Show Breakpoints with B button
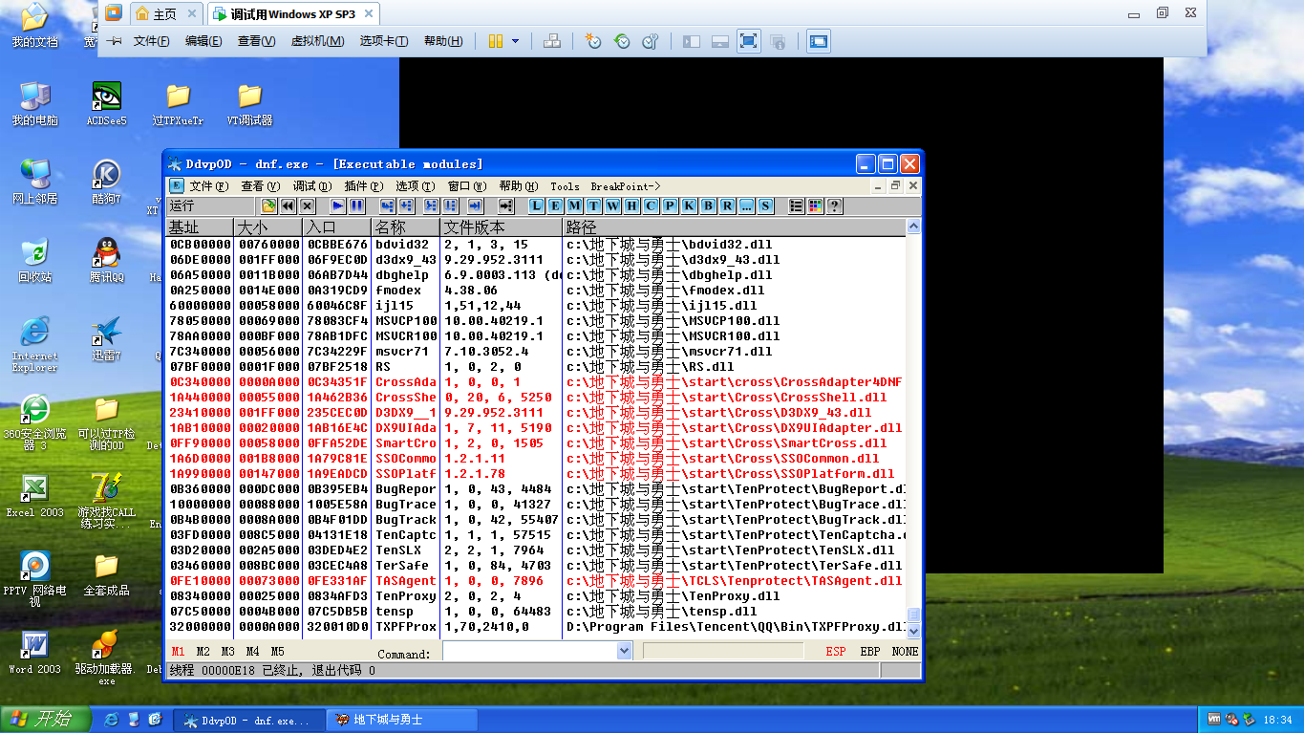Screen dimensions: 1304x733 pyautogui.click(x=708, y=205)
